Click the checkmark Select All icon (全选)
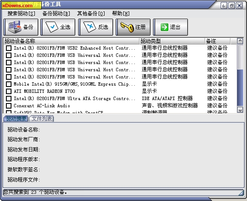The height and width of the screenshot is (201, 247). coord(52,27)
